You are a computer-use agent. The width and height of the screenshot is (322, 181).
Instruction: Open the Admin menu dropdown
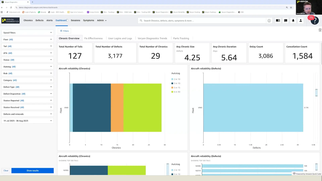click(102, 20)
